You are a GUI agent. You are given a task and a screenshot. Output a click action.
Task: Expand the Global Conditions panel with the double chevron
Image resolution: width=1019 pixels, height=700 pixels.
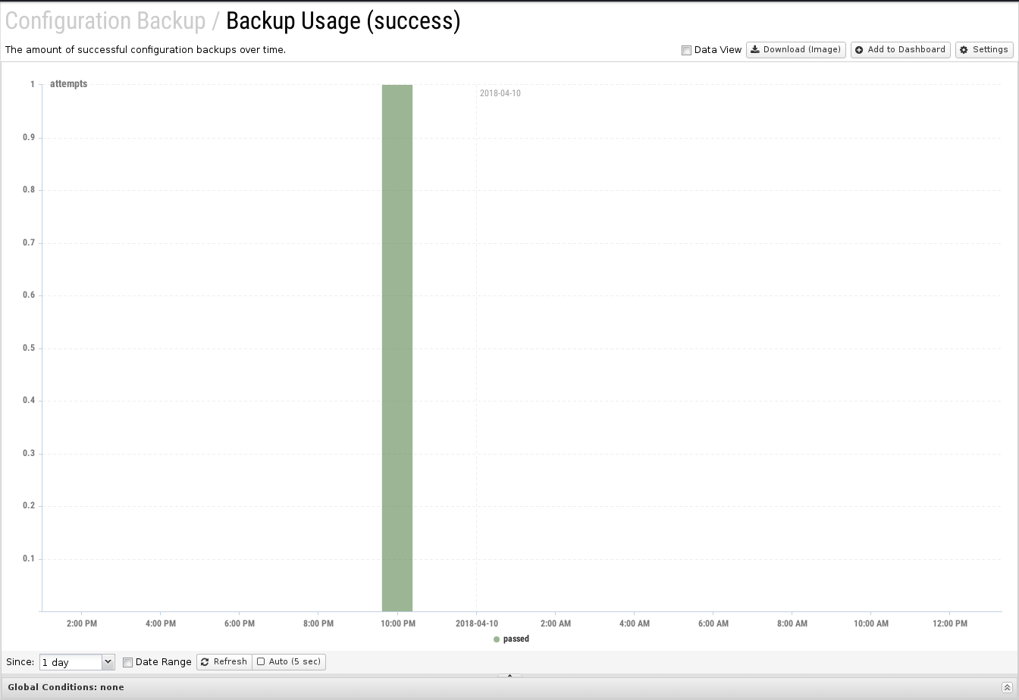1007,687
